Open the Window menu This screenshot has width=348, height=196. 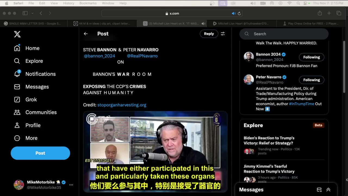tap(108, 3)
